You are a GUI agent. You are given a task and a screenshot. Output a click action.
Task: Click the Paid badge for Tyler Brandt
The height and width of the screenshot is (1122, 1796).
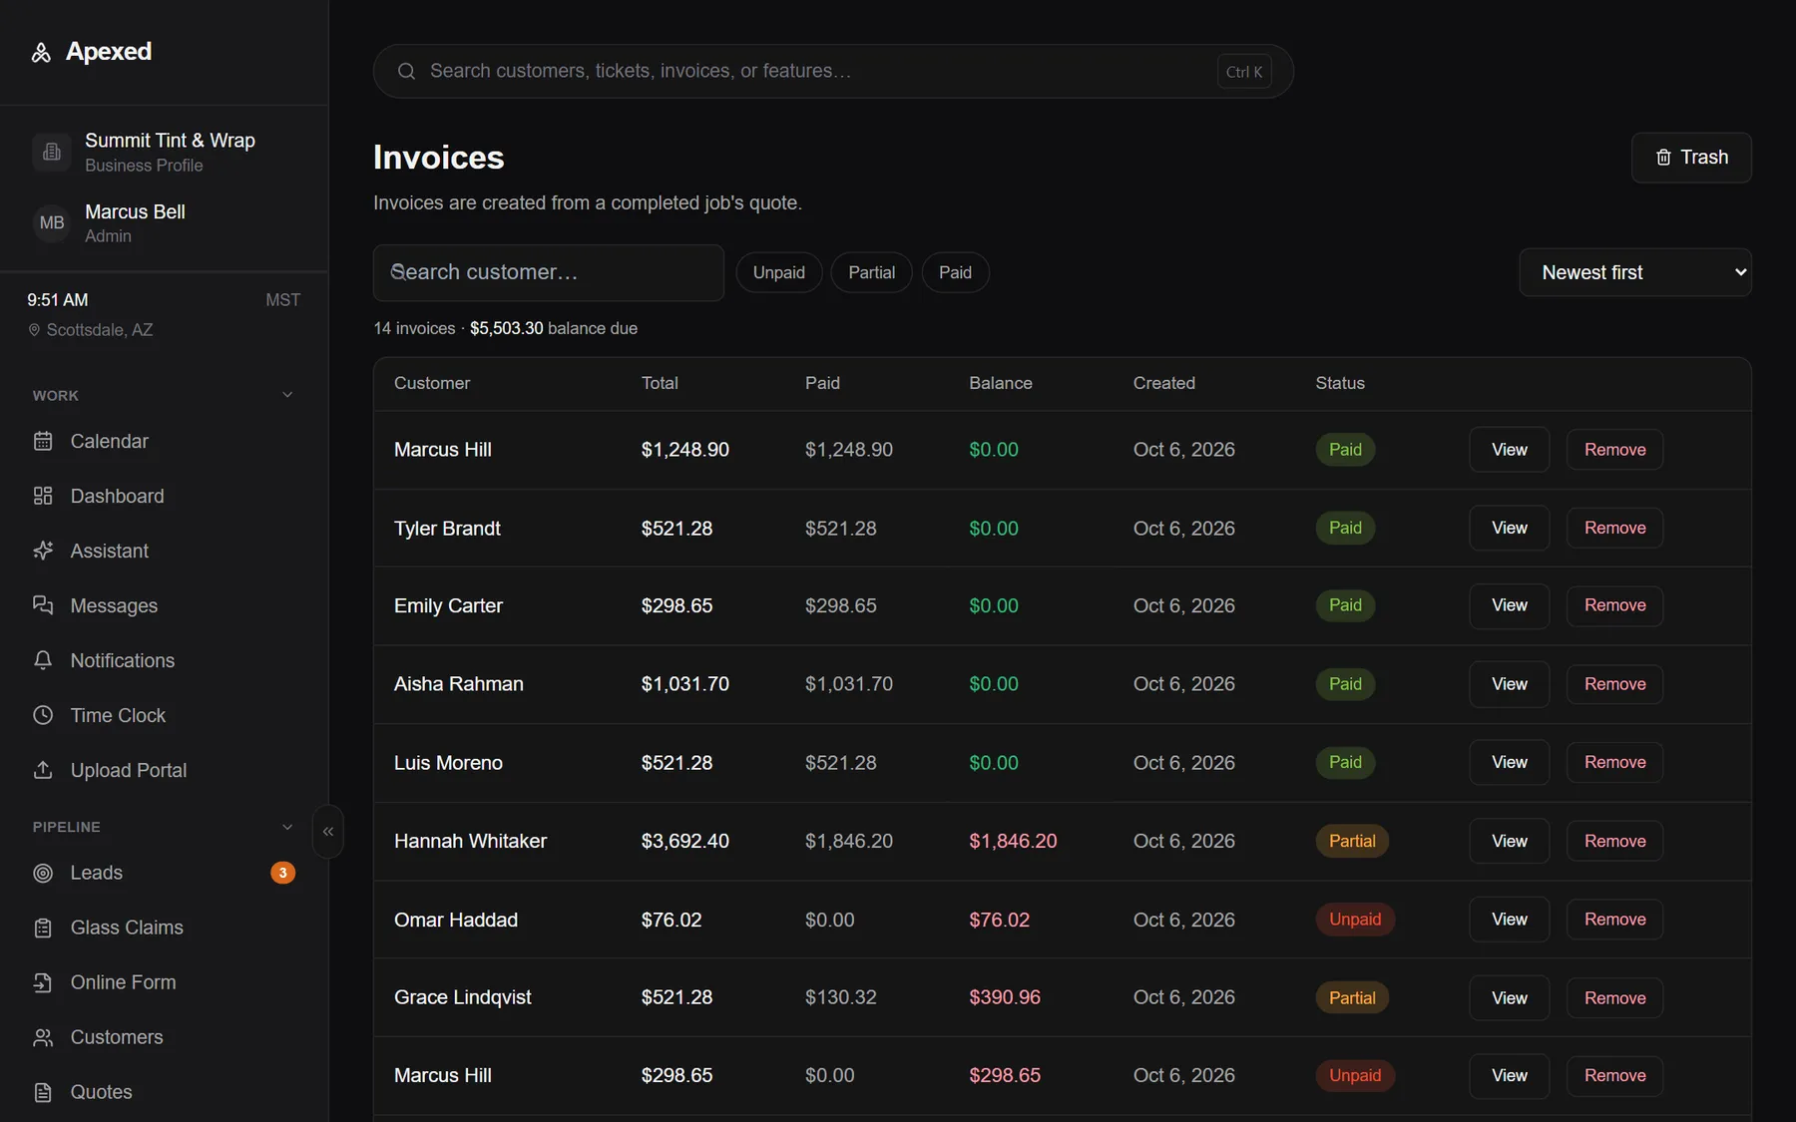[x=1345, y=528]
